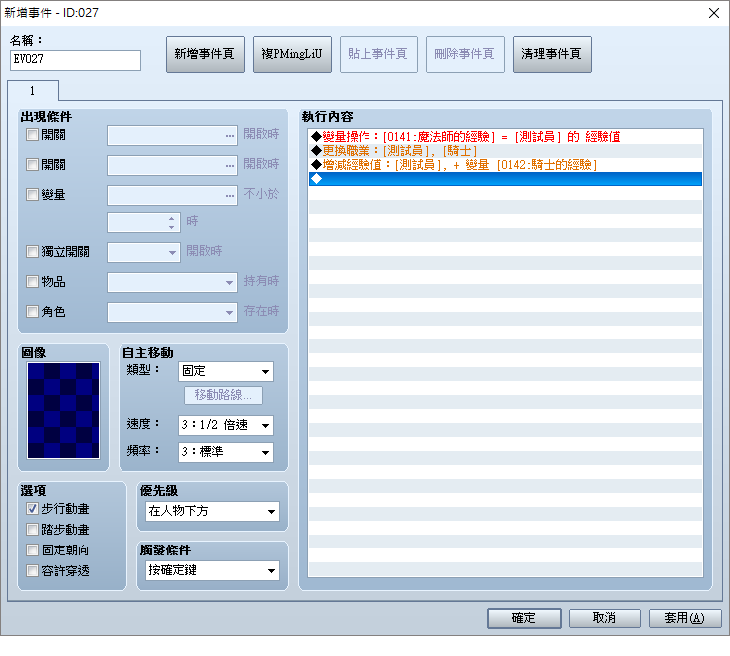Select the blank highlighted command line
This screenshot has width=730, height=656.
point(505,179)
